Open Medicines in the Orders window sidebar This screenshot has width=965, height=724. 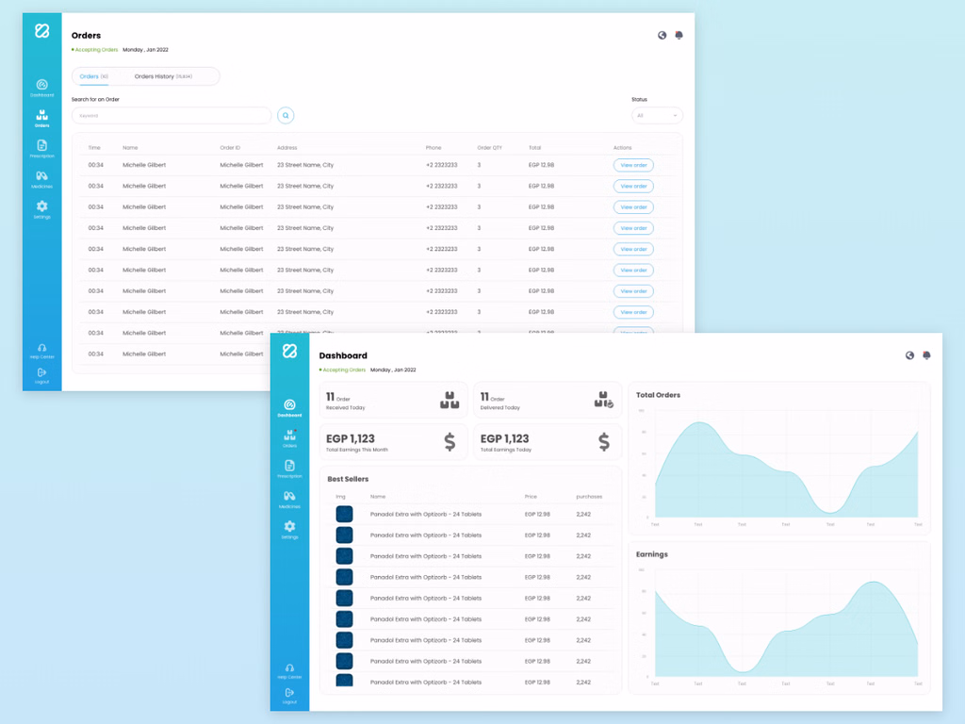tap(41, 178)
